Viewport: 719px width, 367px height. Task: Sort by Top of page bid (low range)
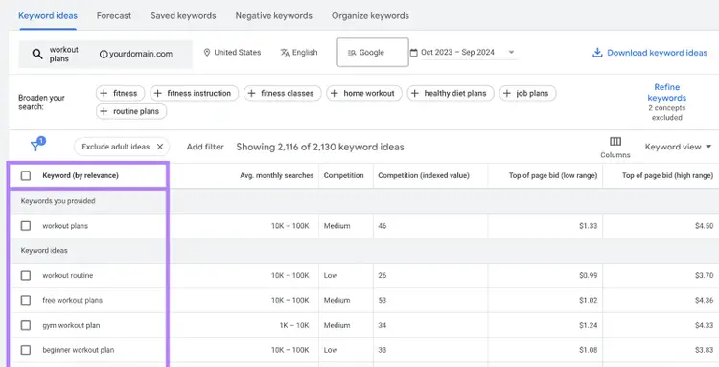pyautogui.click(x=553, y=175)
